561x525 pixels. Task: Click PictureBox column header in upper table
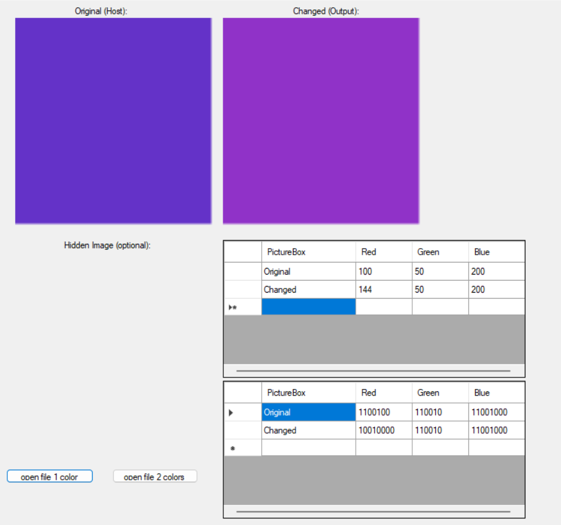308,252
